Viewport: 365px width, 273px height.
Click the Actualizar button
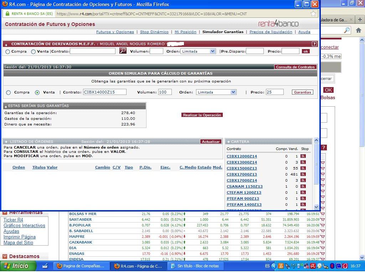211,141
